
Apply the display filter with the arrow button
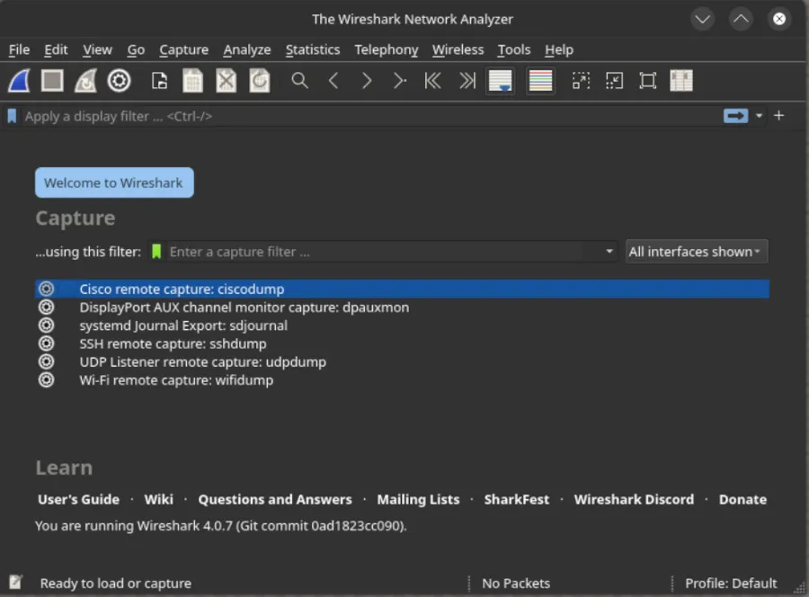pyautogui.click(x=735, y=115)
